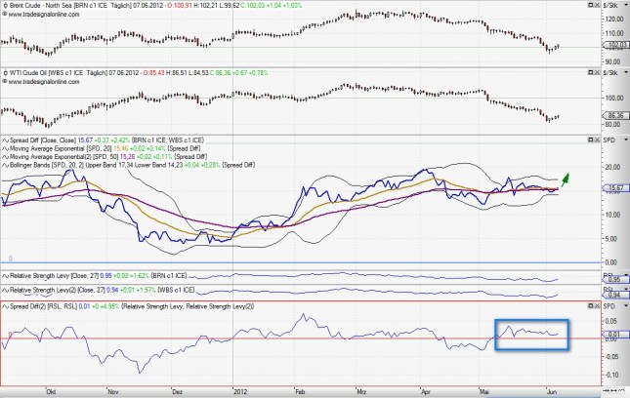Click the Brent Crude series icon

tap(5, 6)
